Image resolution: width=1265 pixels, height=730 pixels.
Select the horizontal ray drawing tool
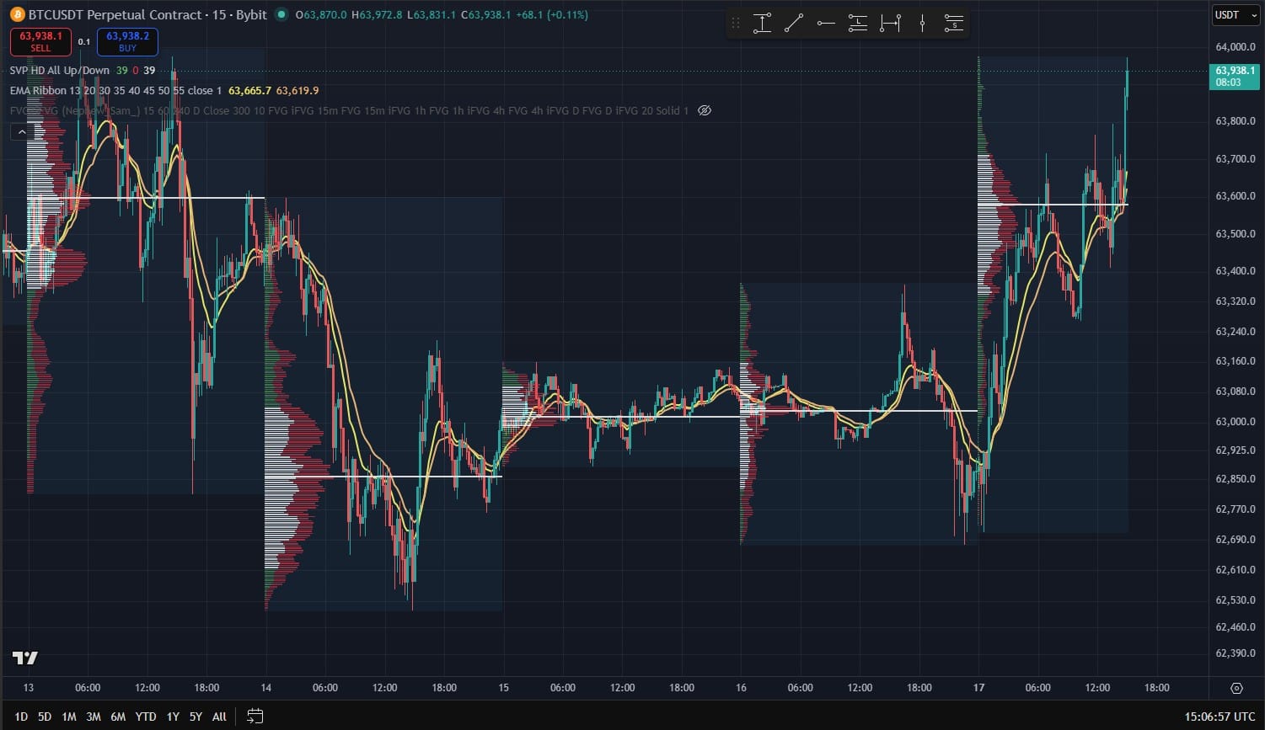[x=826, y=24]
